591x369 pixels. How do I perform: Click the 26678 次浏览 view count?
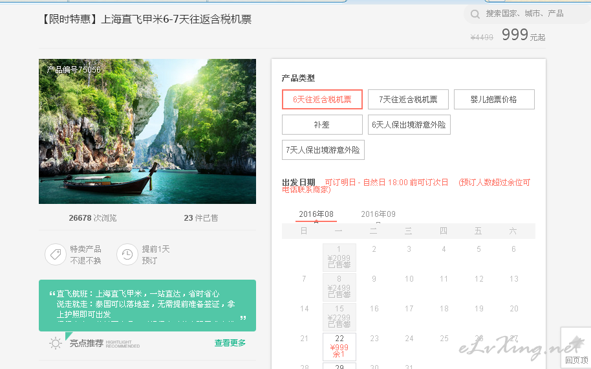pyautogui.click(x=92, y=218)
